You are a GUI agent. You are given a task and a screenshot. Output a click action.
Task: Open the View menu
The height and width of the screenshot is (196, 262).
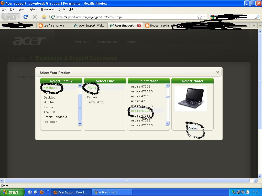pyautogui.click(x=21, y=9)
